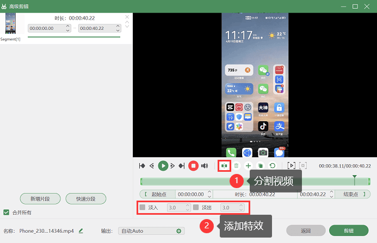Increase the 起始点 time with the up arrow

[209, 192]
